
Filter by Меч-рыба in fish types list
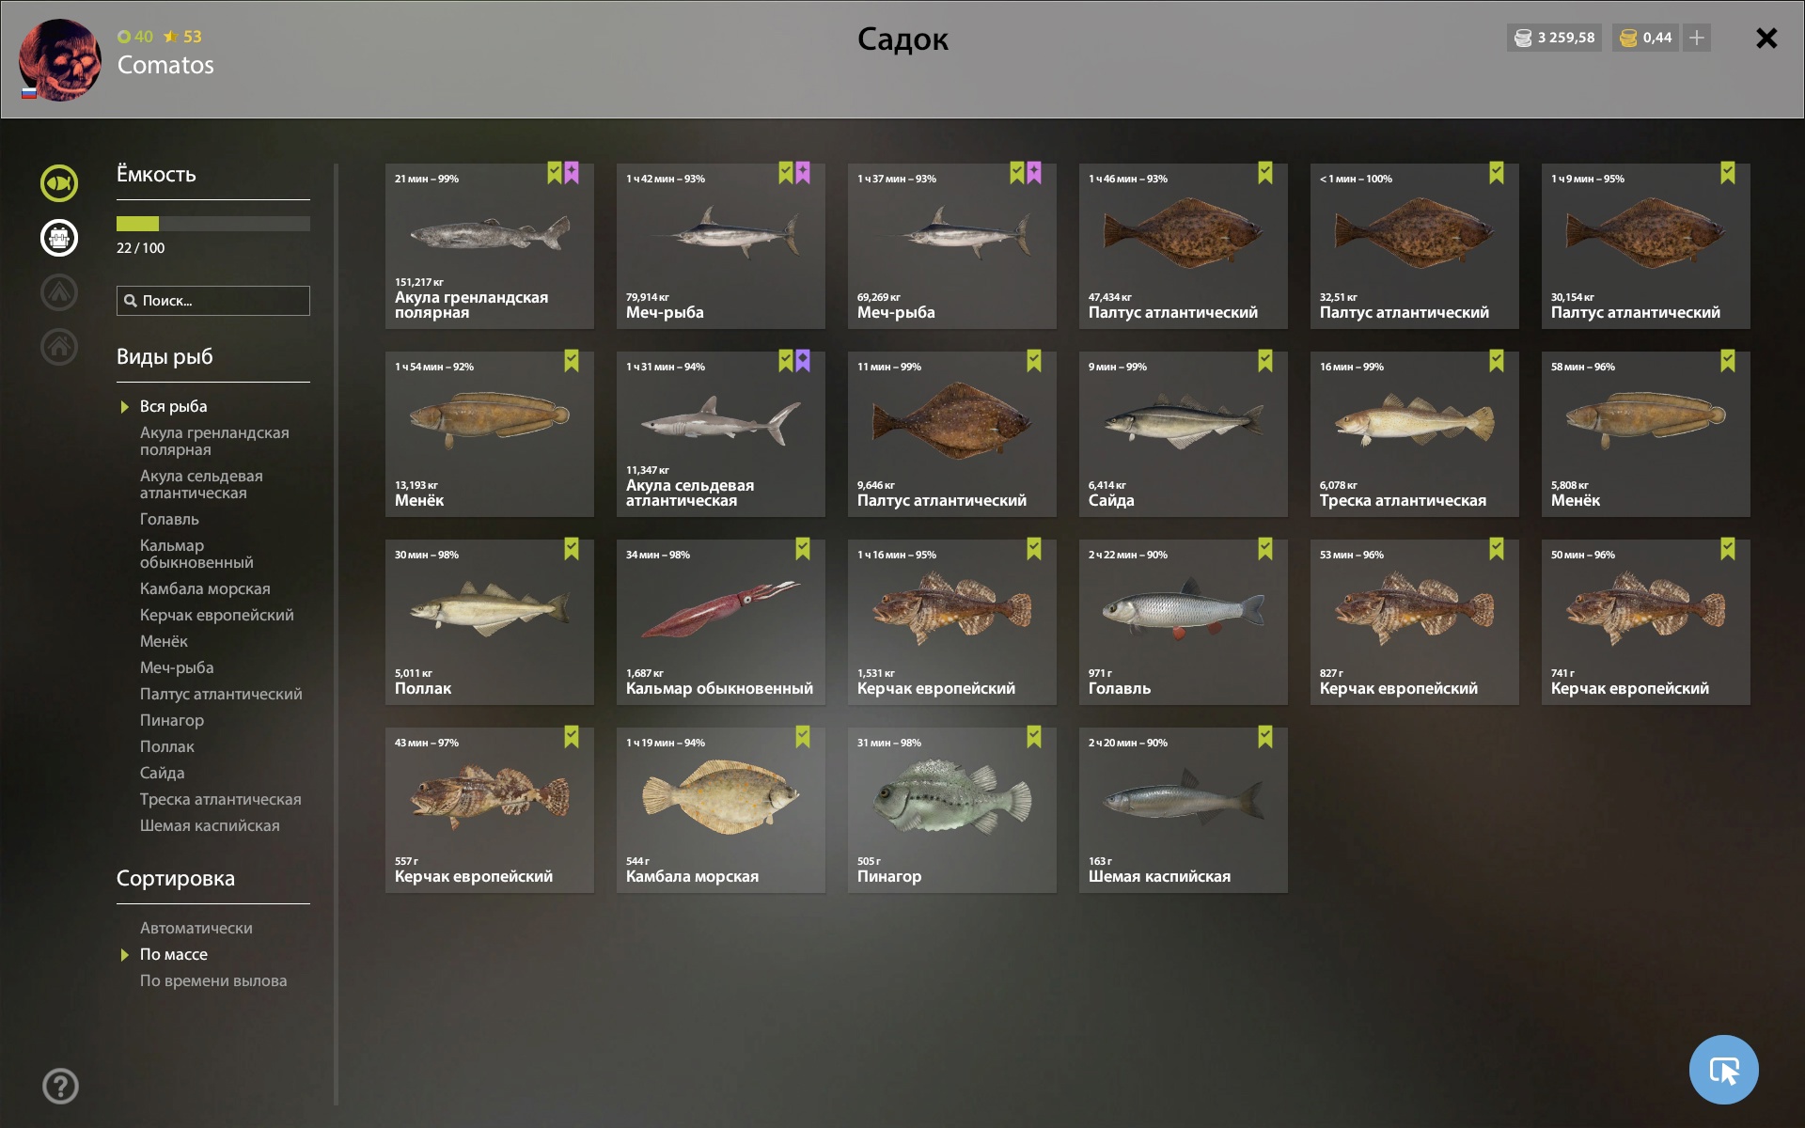177,667
